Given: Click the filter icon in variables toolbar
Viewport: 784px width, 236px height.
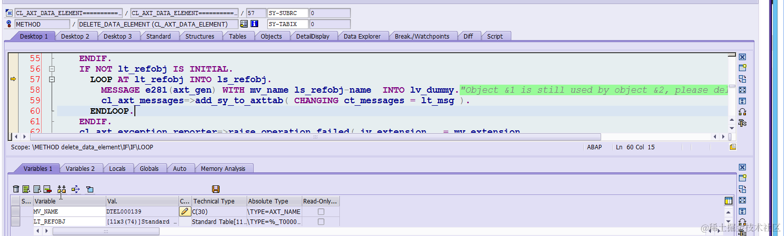Looking at the screenshot, I should tap(90, 189).
